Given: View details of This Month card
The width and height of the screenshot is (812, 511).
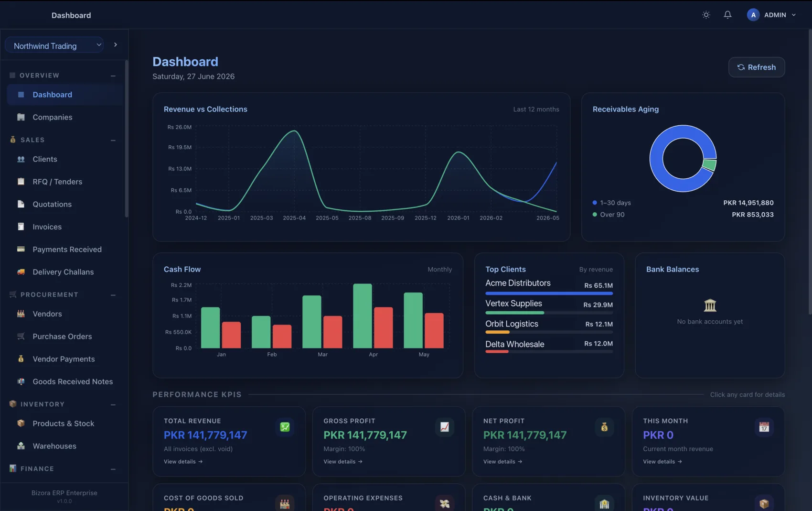Looking at the screenshot, I should pos(662,462).
